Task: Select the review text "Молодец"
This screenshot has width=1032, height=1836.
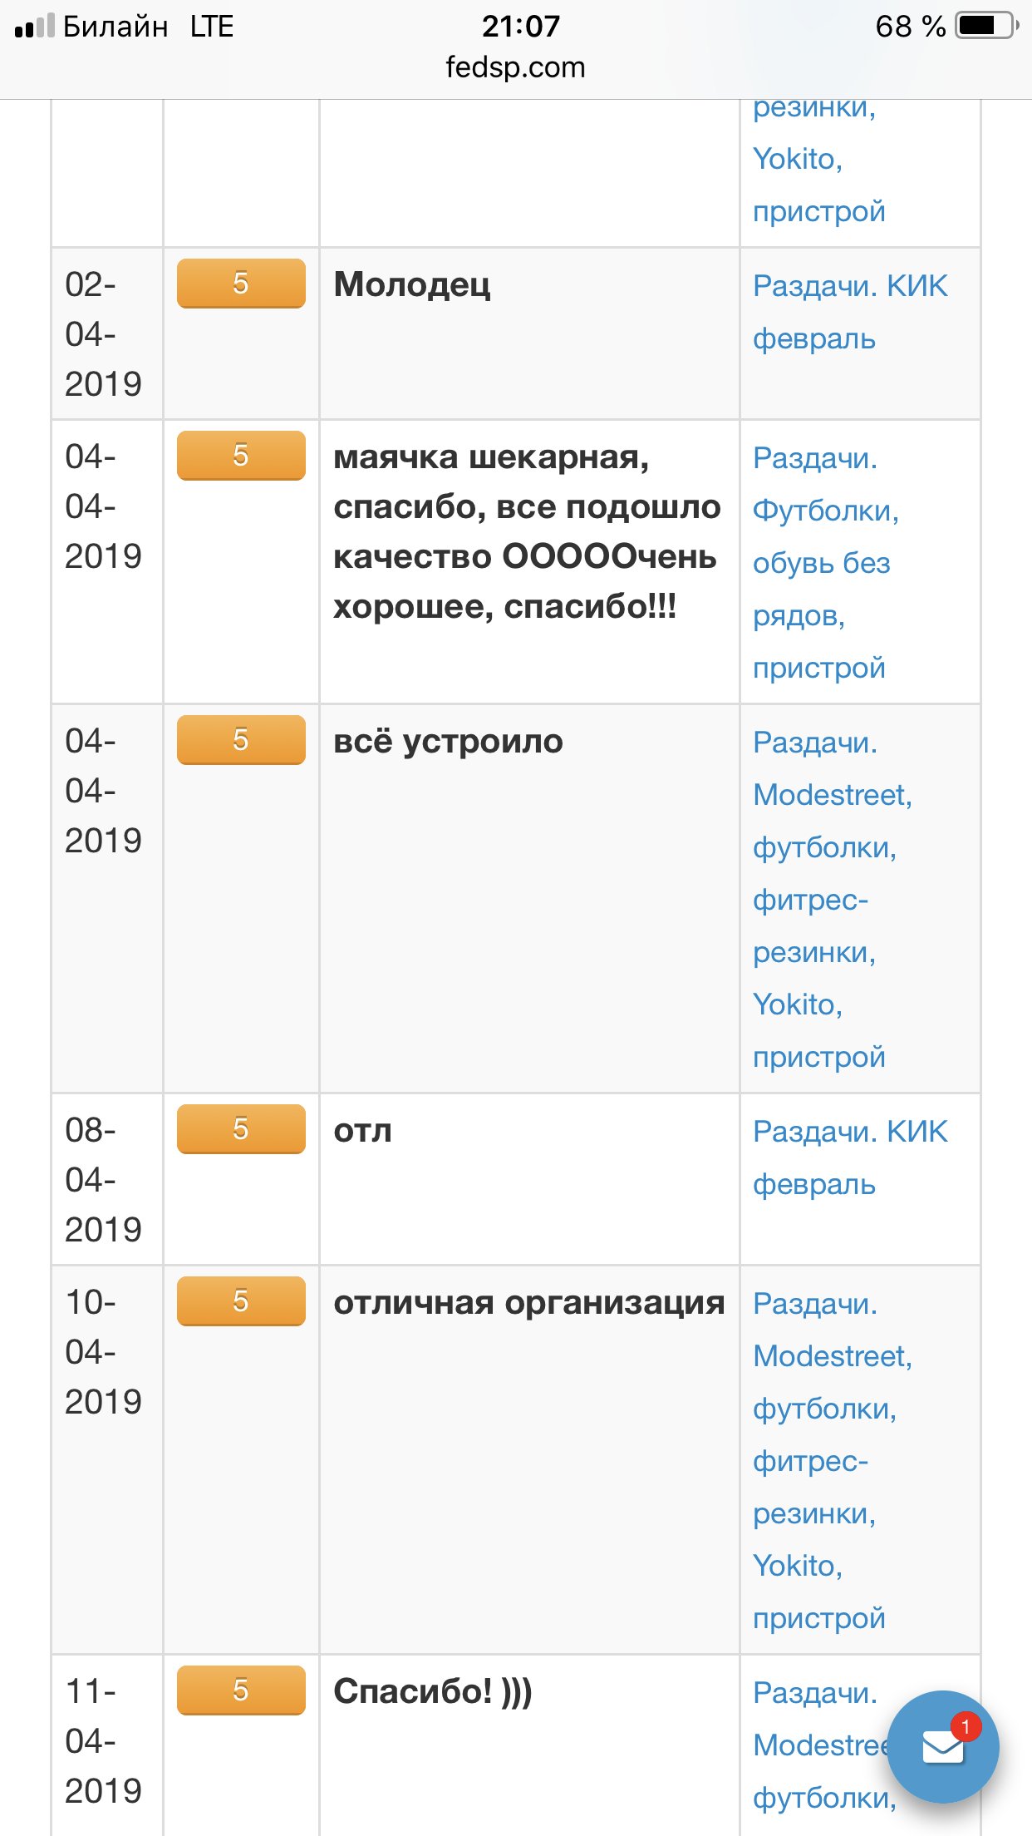Action: [x=412, y=285]
